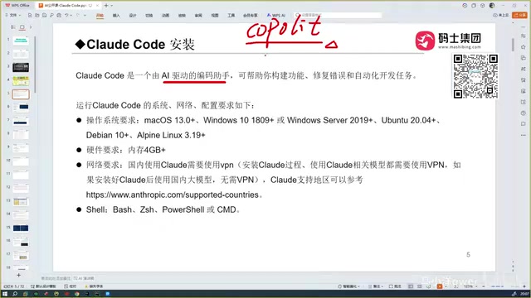Select the QR code image on slide
The image size is (531, 298).
[475, 76]
